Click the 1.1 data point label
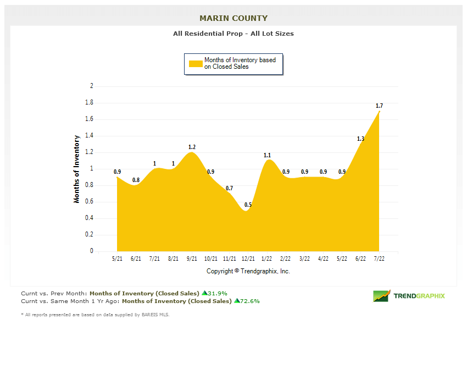Viewport: 467px width, 385px height. click(x=267, y=155)
